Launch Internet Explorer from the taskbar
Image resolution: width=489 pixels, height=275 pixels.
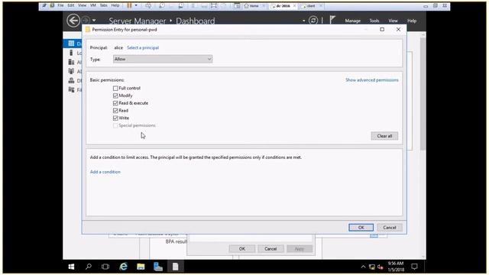(124, 267)
